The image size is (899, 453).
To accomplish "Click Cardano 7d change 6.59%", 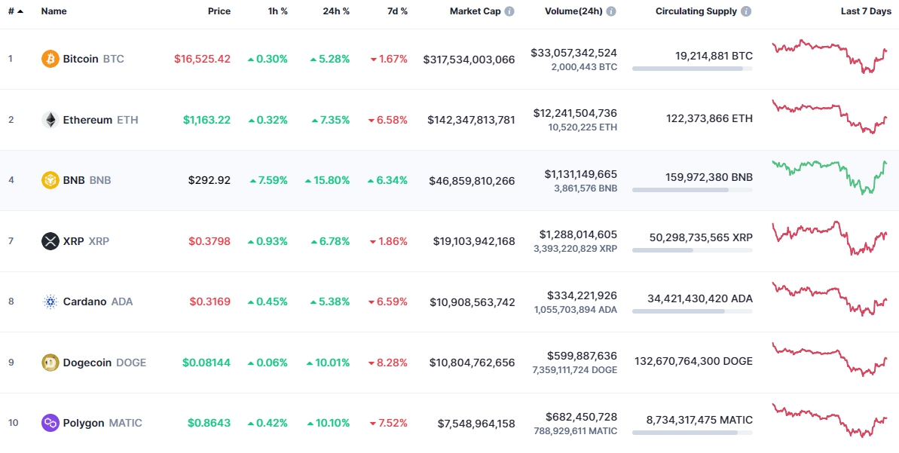I will [389, 301].
